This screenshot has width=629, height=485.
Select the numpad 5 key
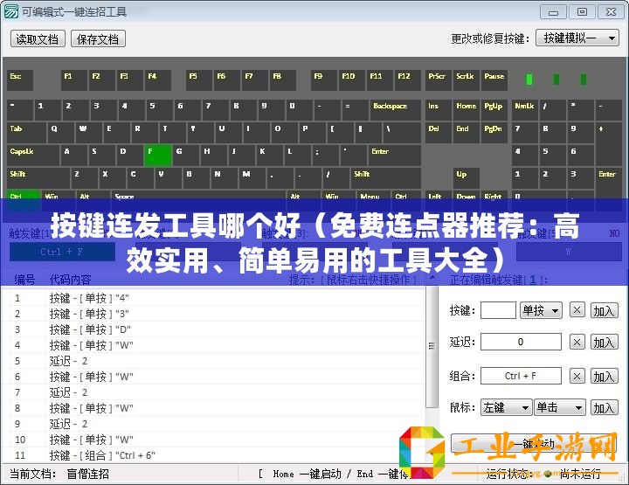(553, 156)
